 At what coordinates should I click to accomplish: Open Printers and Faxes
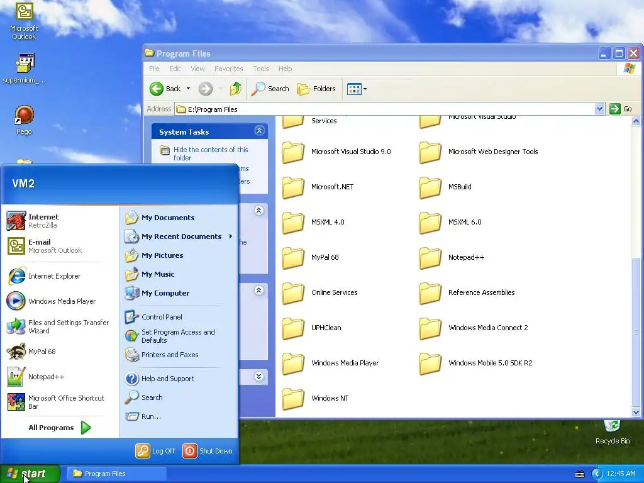click(179, 355)
